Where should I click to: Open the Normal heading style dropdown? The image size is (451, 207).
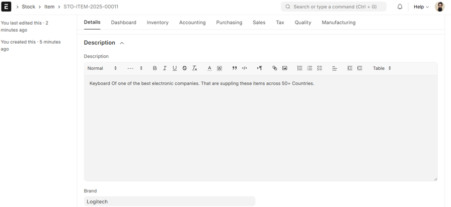click(x=102, y=68)
